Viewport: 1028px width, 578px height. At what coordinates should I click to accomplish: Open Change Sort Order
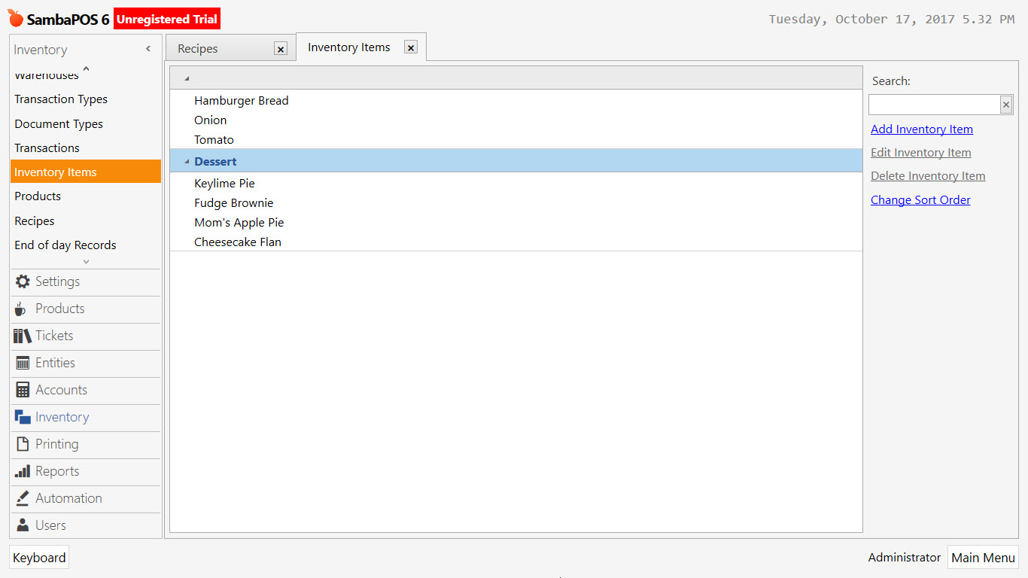(920, 199)
